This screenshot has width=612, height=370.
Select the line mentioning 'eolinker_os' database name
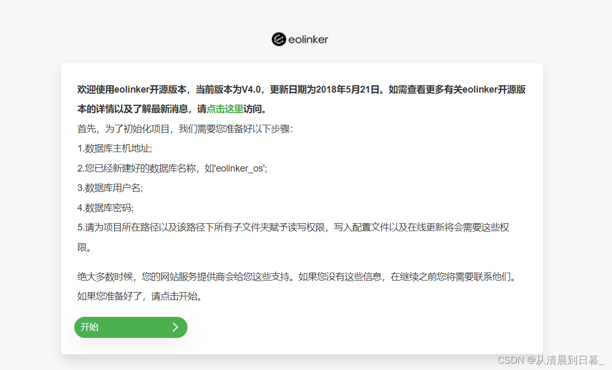coord(172,168)
